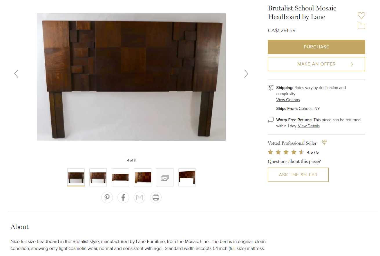Go back to the previous photo
This screenshot has width=380, height=256.
click(x=16, y=74)
